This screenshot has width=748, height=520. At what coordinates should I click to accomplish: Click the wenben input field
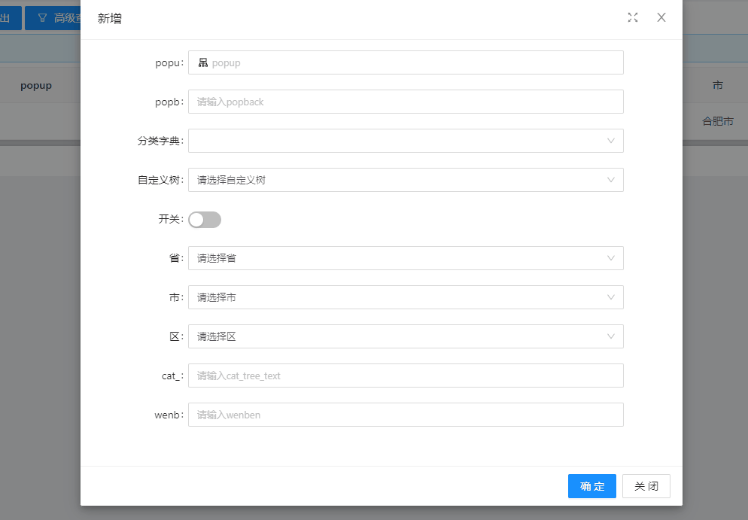click(406, 415)
